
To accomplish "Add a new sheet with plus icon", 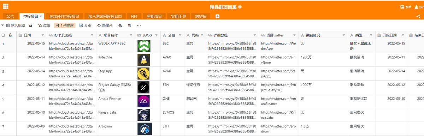I will coord(217,16).
